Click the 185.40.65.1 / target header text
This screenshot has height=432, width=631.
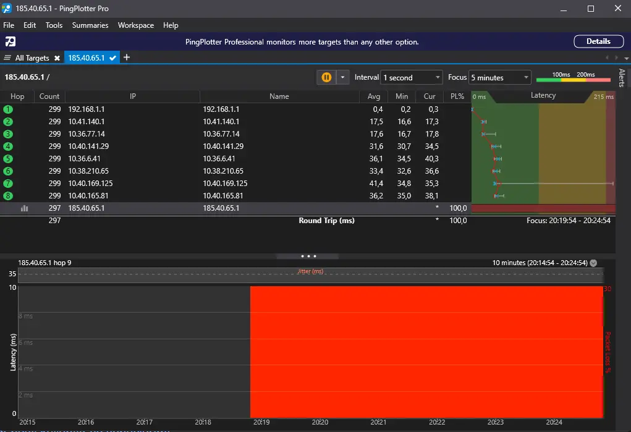tap(27, 77)
